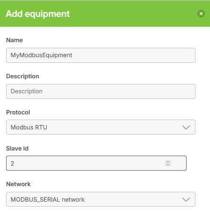Screen dimensions: 210x211
Task: Click the Network label text
Action: point(18,184)
